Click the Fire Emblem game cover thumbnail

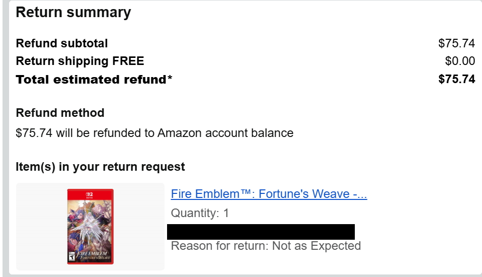[90, 227]
